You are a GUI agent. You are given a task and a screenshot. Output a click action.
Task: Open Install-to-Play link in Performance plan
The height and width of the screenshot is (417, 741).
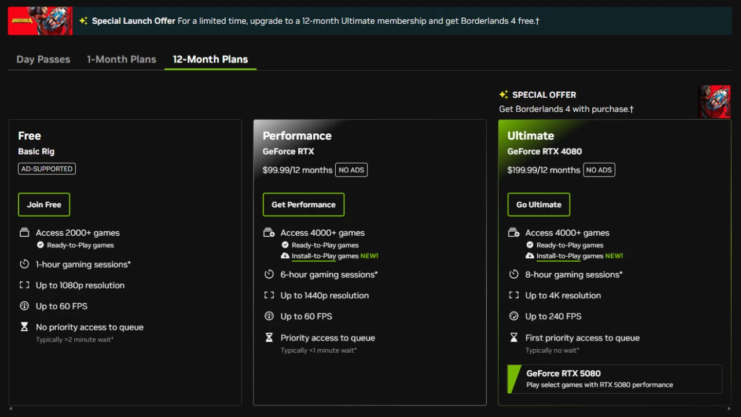(x=314, y=256)
